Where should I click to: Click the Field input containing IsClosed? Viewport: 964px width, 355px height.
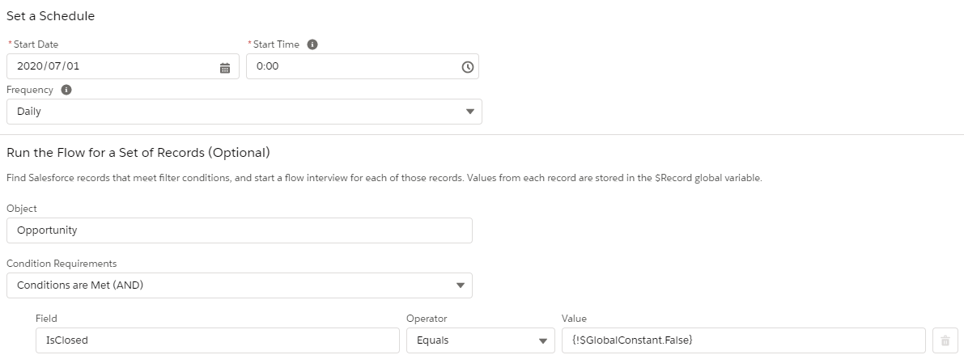coord(217,340)
